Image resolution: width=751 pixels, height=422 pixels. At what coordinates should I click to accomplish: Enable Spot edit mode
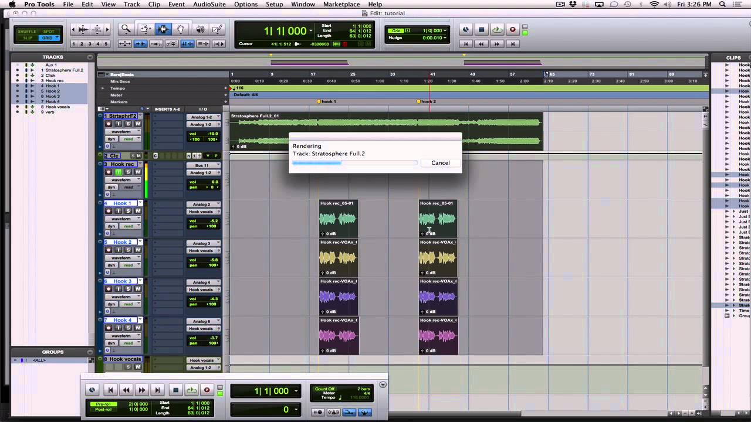pyautogui.click(x=48, y=32)
